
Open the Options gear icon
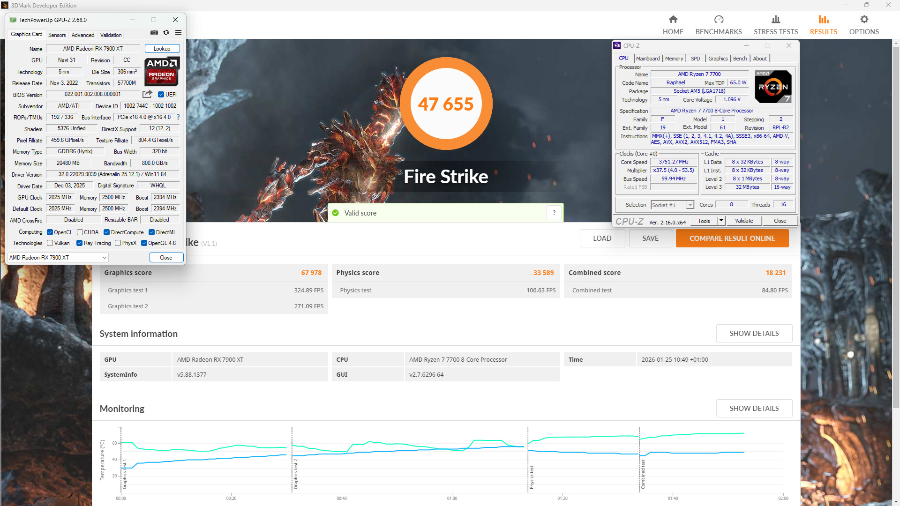[x=864, y=19]
